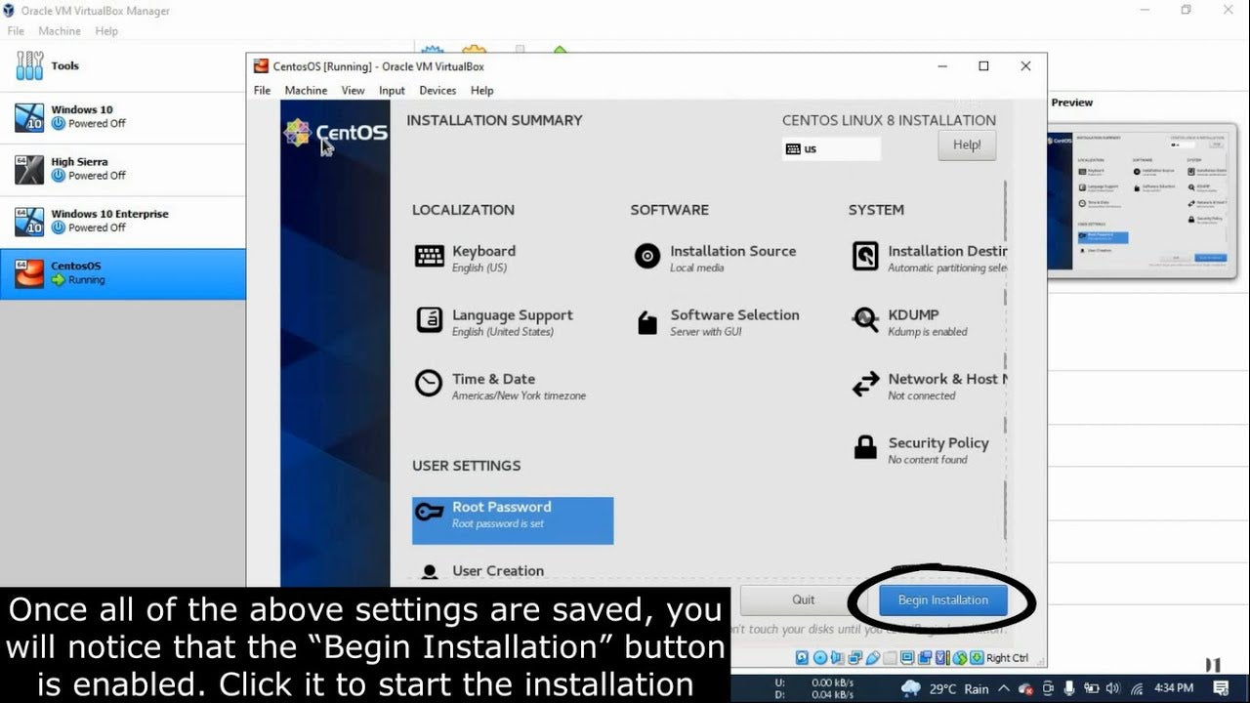Click LOCALIZATION section heading

[463, 210]
